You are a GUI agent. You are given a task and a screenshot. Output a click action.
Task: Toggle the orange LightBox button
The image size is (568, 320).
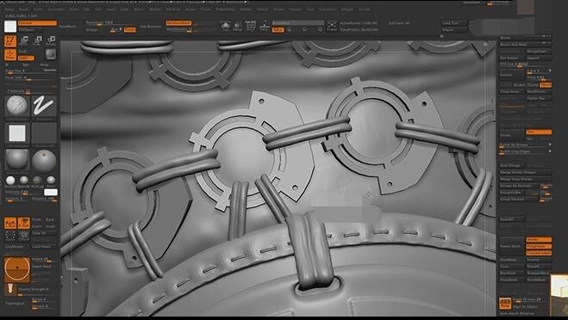point(37,23)
